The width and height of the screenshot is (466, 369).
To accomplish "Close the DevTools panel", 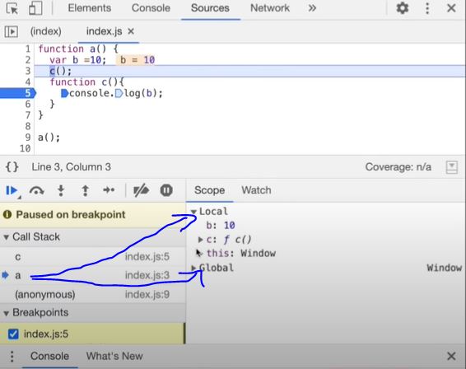I will coord(451,8).
